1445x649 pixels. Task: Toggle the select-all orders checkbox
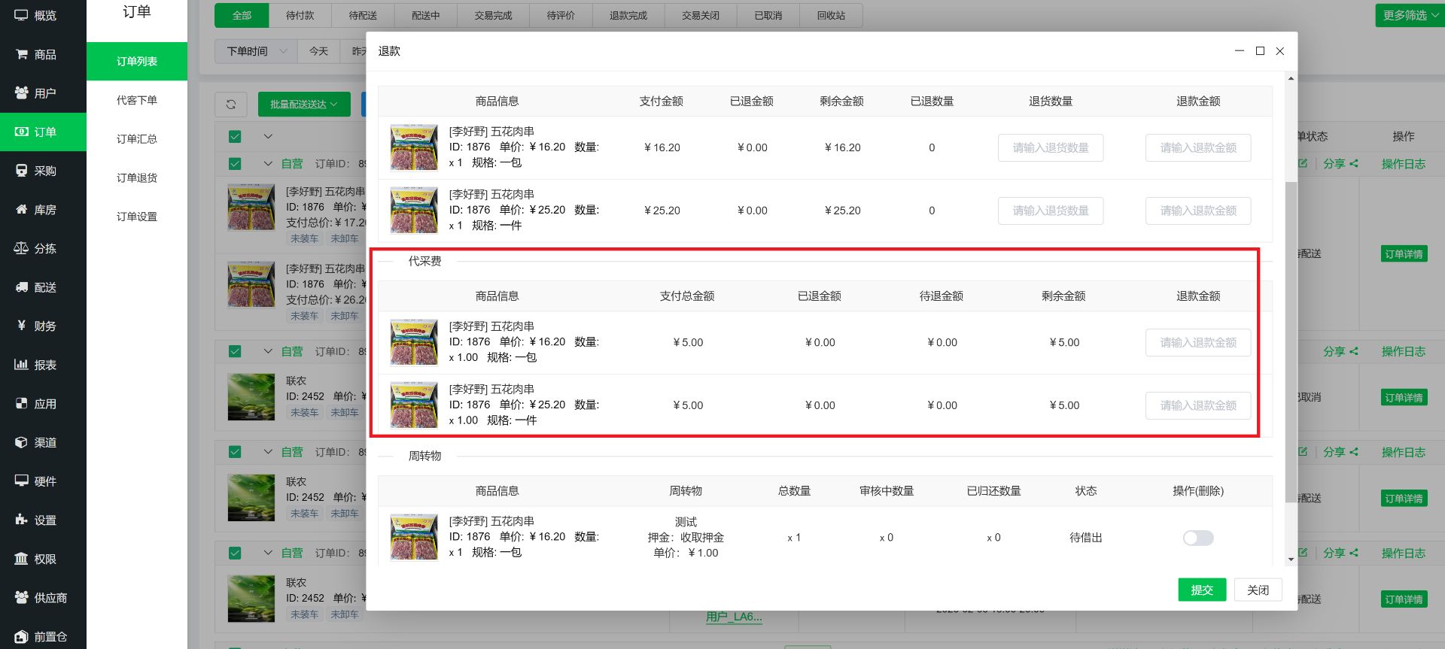coord(235,136)
